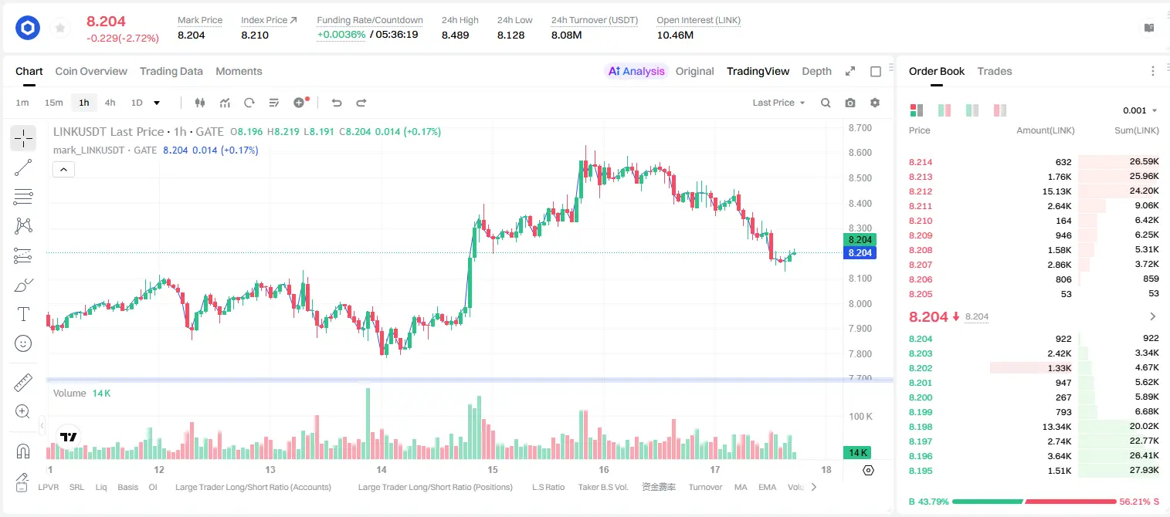Image resolution: width=1170 pixels, height=517 pixels.
Task: Select the trend line drawing tool
Action: pos(23,167)
